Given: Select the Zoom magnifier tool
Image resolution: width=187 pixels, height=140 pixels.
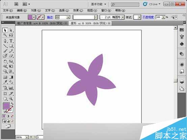Looking at the screenshot, I should tap(11, 99).
